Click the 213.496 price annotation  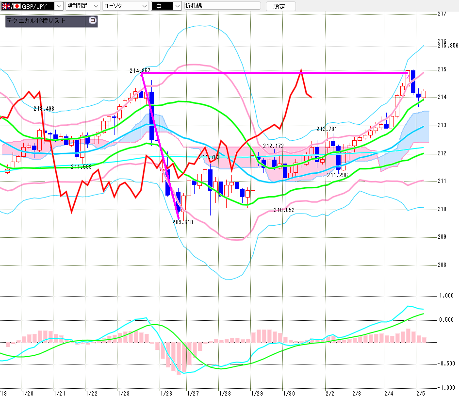point(44,109)
